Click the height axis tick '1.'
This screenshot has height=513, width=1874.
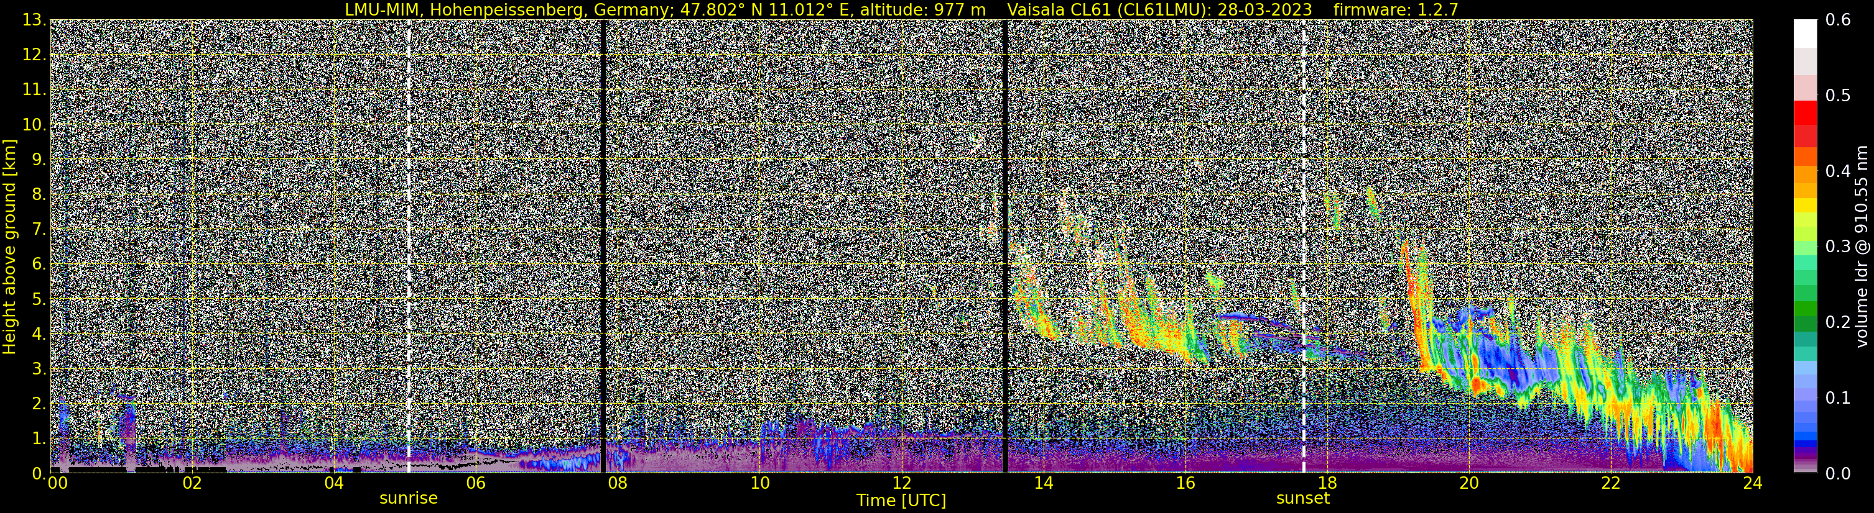(39, 439)
